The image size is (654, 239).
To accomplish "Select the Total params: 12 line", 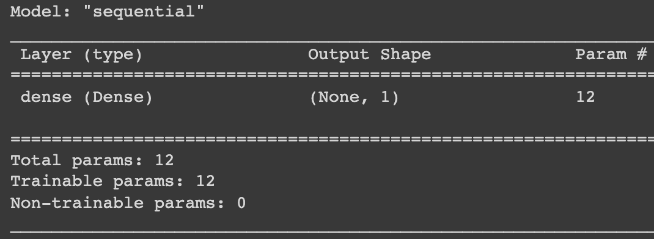I will 92,161.
